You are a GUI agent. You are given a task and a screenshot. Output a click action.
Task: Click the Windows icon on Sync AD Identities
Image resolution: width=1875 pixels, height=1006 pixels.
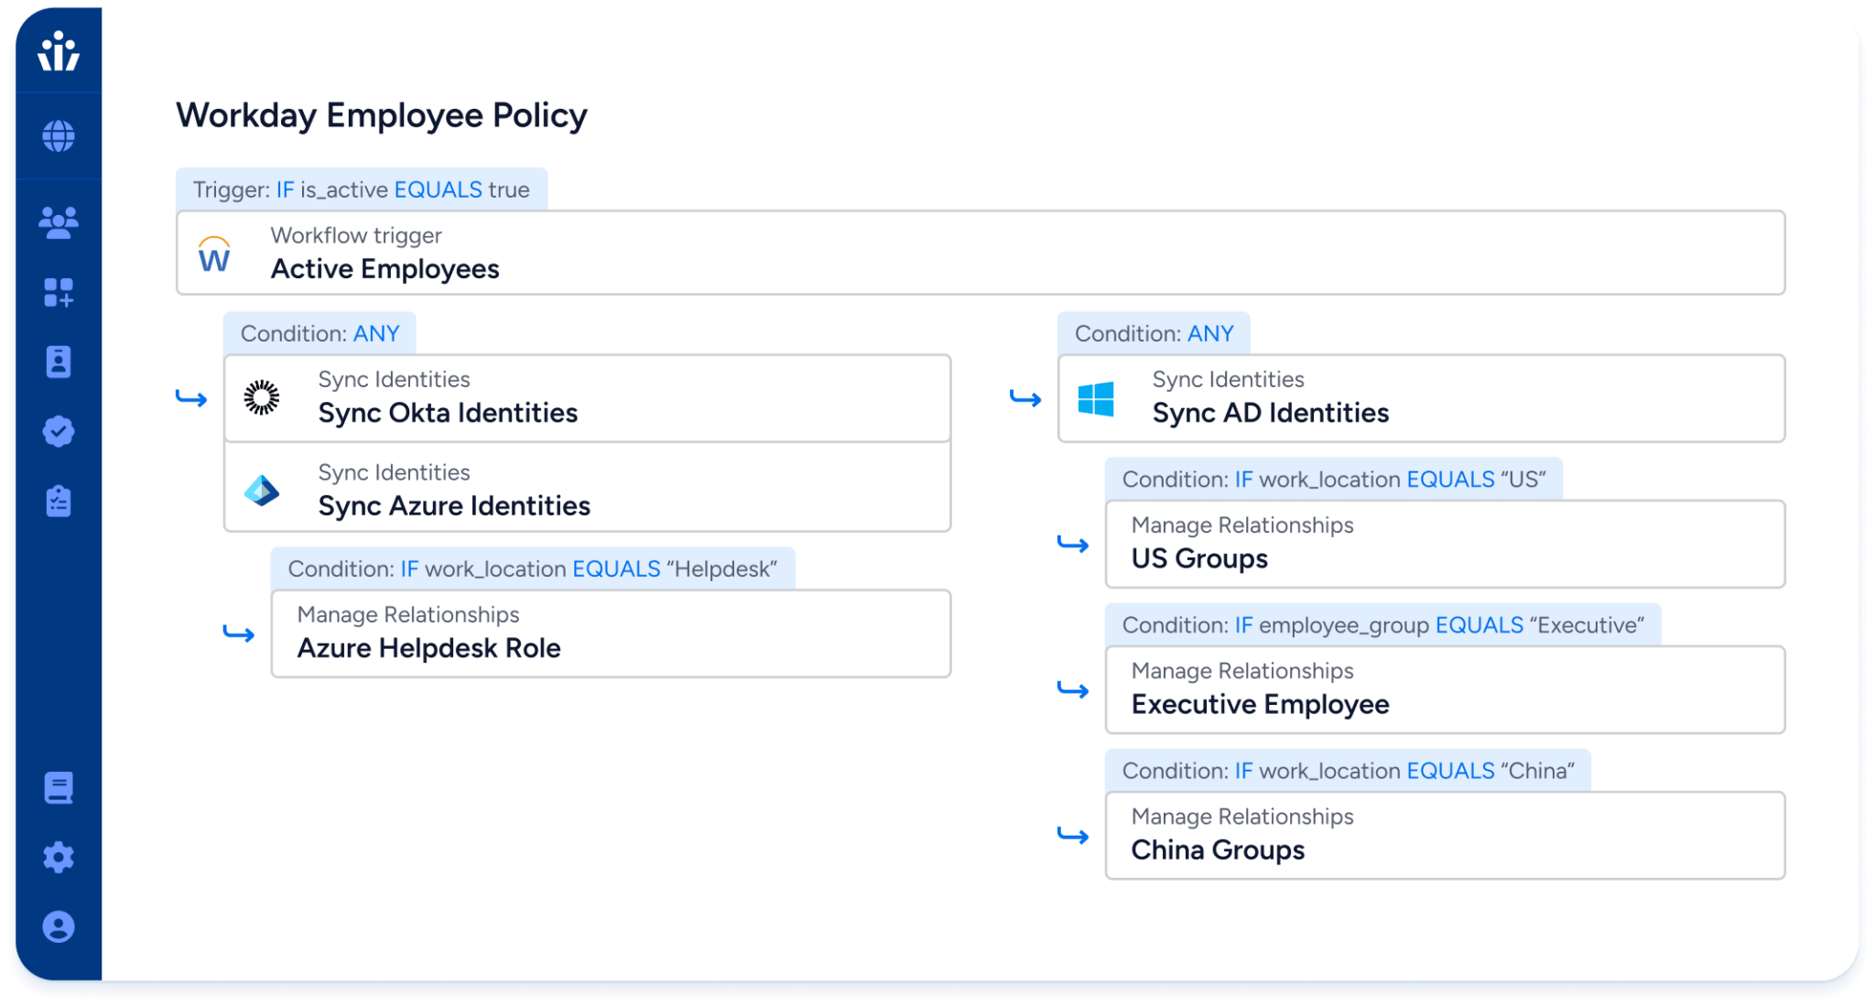coord(1096,396)
